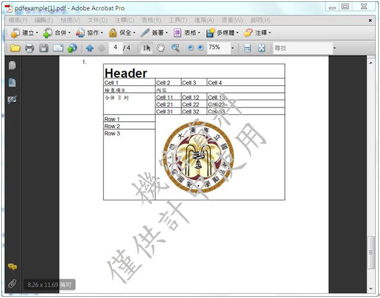Screen dimensions: 380x298
Task: Open the 檢視(V) View menu
Action: [x=70, y=20]
